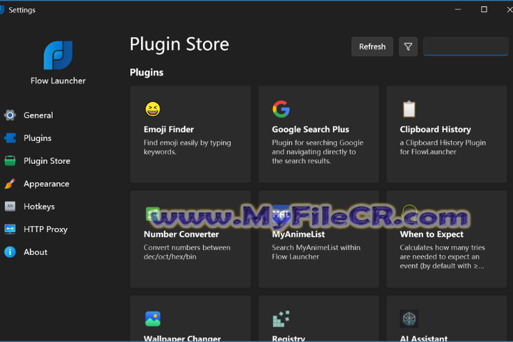Screen dimensions: 513x342
Task: Click the Plugin Store basket icon
Action: click(10, 161)
